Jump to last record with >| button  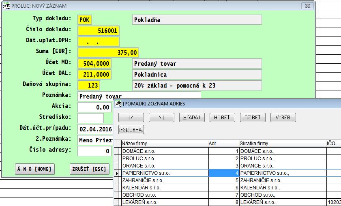[x=161, y=118]
